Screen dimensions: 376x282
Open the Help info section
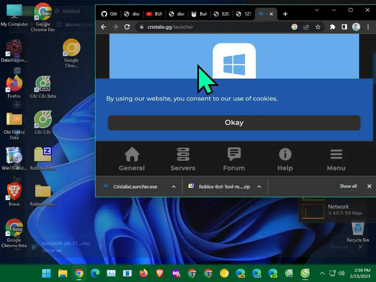click(285, 159)
